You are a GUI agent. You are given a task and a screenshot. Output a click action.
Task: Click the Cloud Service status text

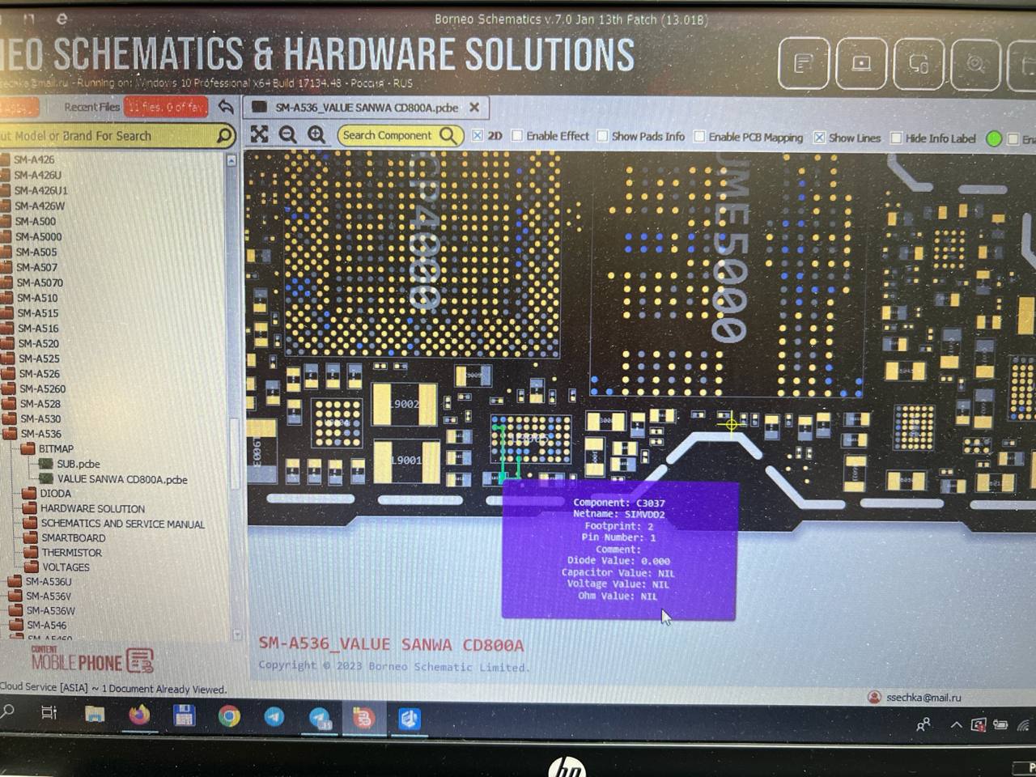click(113, 689)
